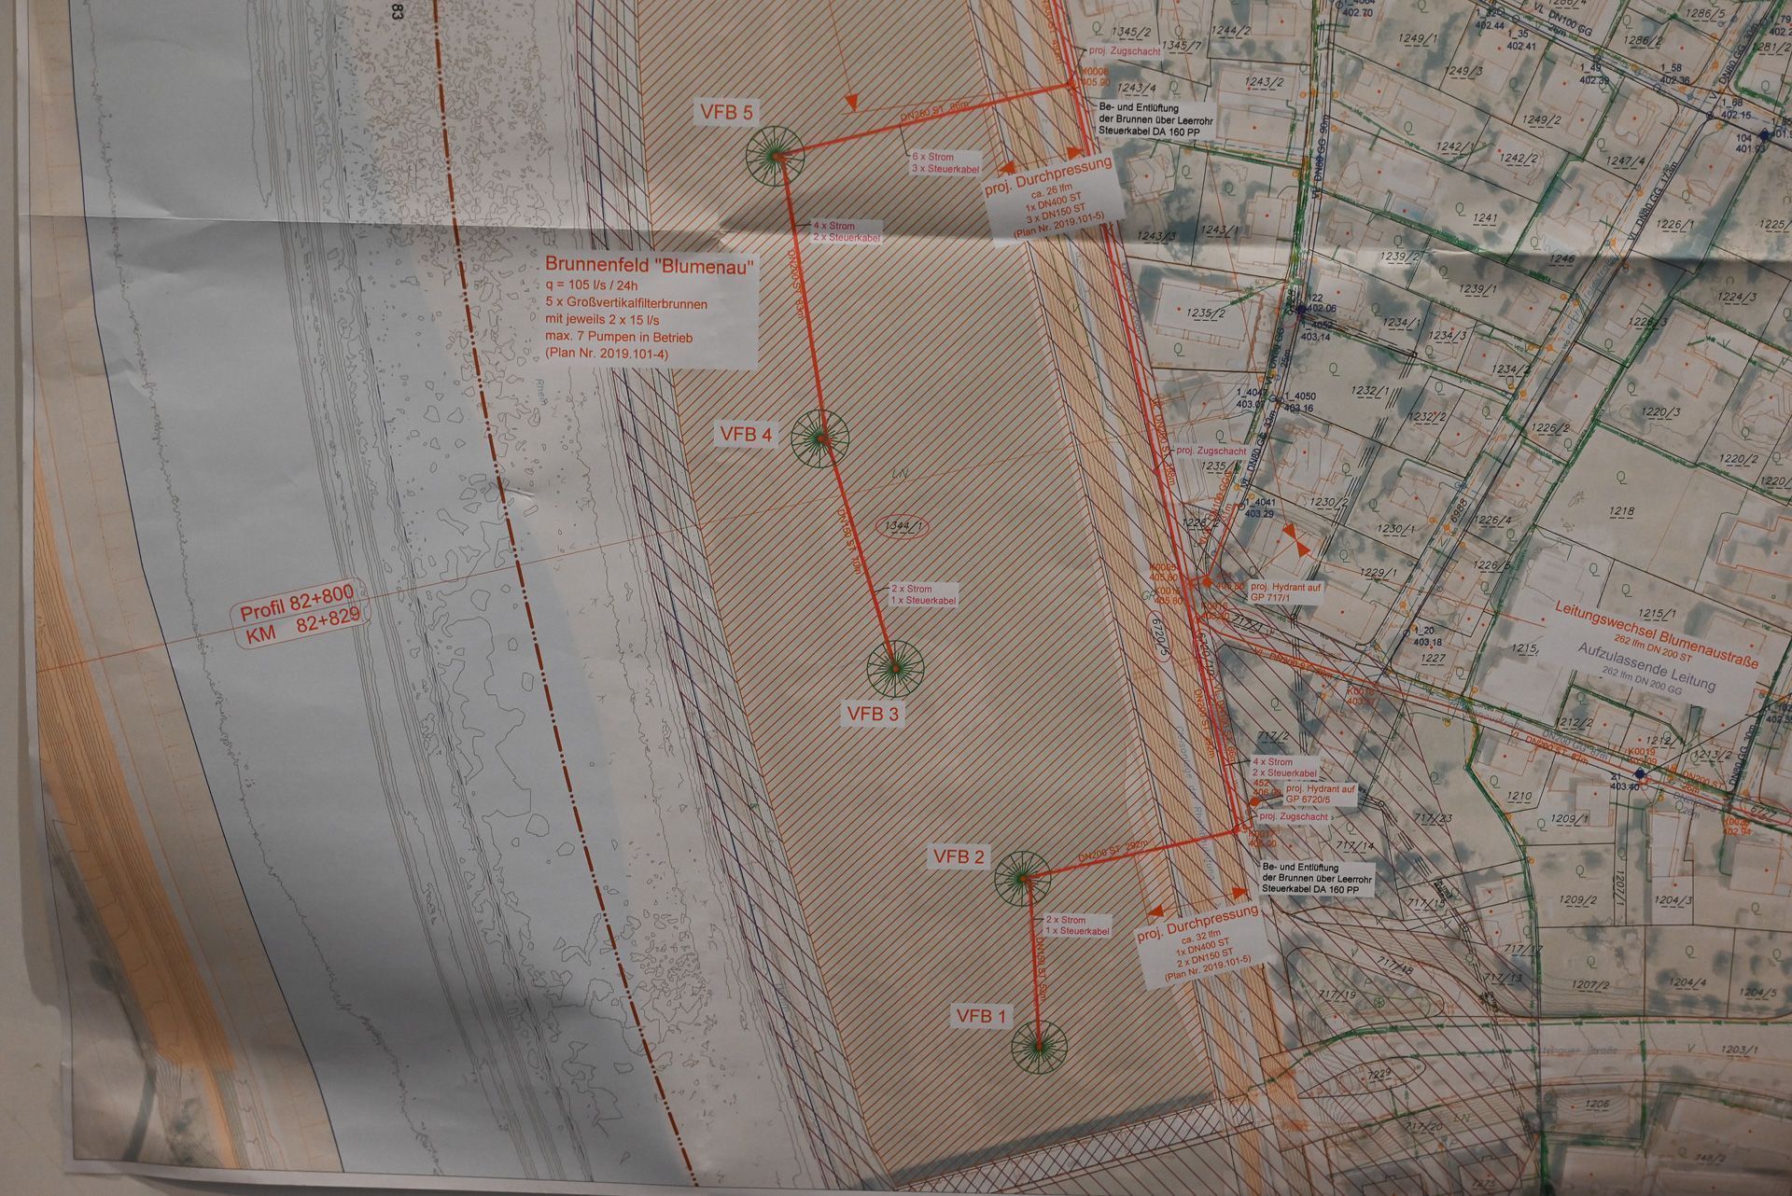Click the VFB 2 well symbol
Image resolution: width=1792 pixels, height=1196 pixels.
(x=1022, y=878)
